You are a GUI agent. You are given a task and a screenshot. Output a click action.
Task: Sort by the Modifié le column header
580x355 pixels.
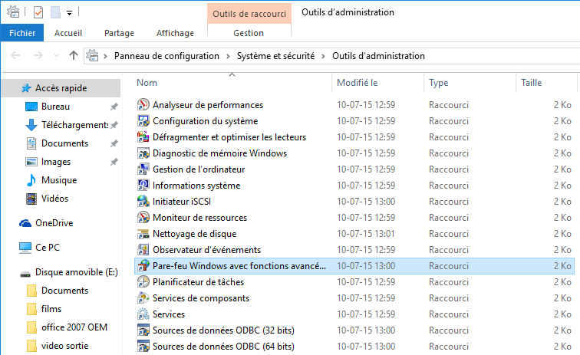pos(377,83)
